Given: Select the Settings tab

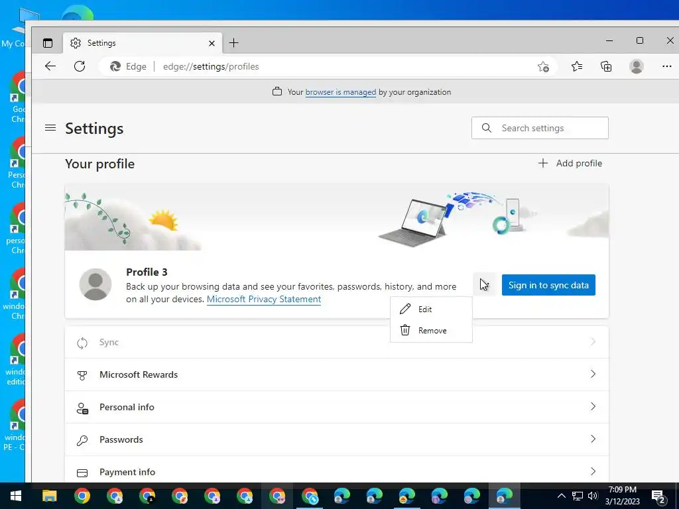Looking at the screenshot, I should [x=143, y=43].
